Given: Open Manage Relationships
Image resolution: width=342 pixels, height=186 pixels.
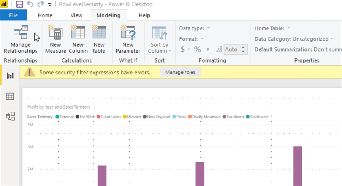Looking at the screenshot, I should point(21,39).
